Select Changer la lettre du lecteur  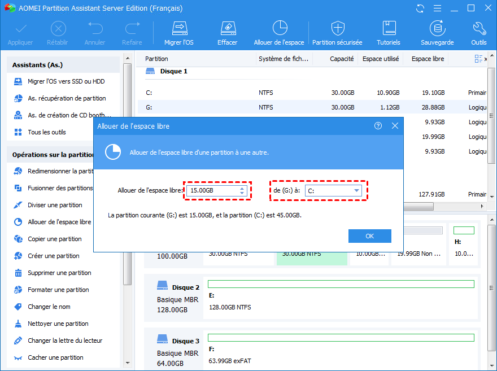pyautogui.click(x=58, y=341)
